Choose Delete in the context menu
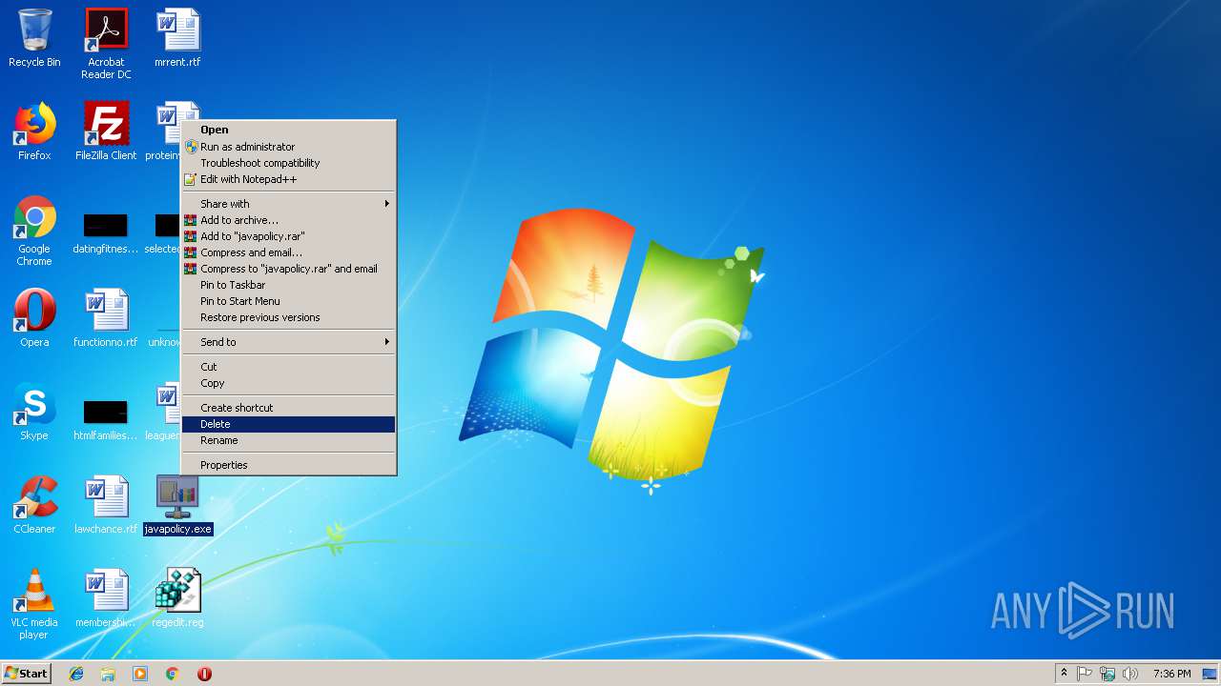The height and width of the screenshot is (686, 1221). point(288,424)
